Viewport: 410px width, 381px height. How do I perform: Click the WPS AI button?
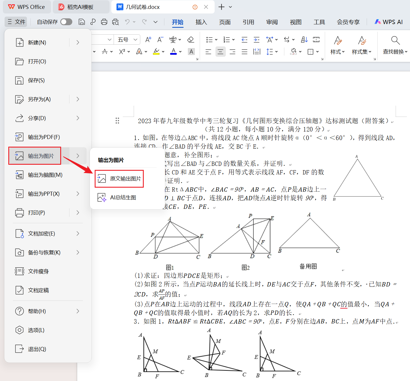click(x=388, y=21)
